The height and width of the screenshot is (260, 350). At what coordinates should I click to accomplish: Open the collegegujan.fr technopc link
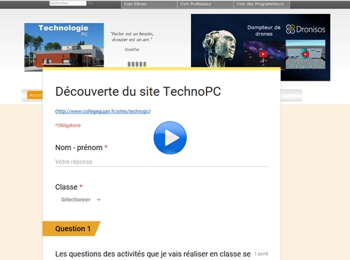[103, 111]
